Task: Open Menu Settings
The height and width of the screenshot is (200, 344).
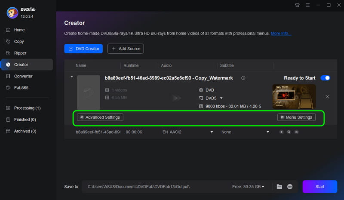Action: coord(296,117)
